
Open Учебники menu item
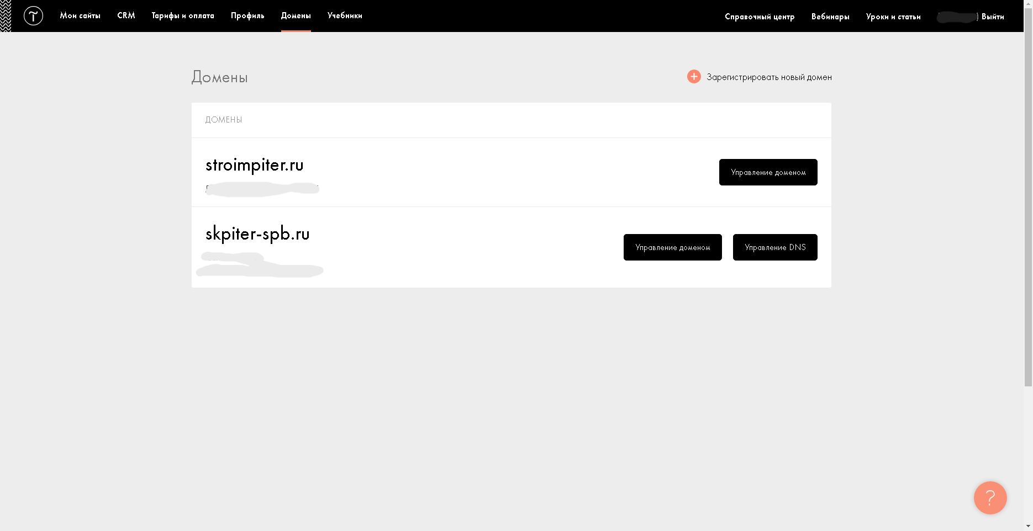click(x=345, y=15)
